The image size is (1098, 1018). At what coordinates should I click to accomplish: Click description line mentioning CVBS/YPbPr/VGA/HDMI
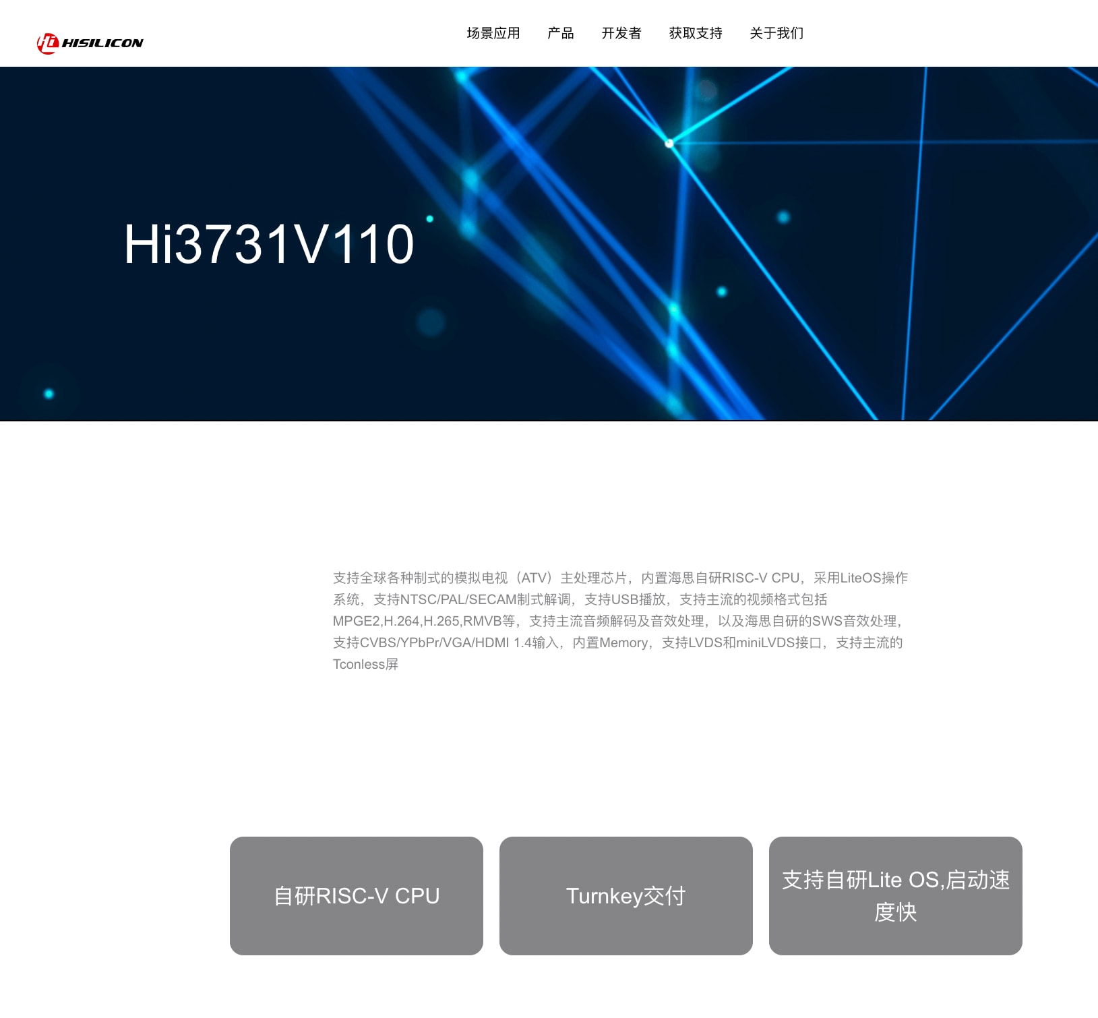pos(617,642)
